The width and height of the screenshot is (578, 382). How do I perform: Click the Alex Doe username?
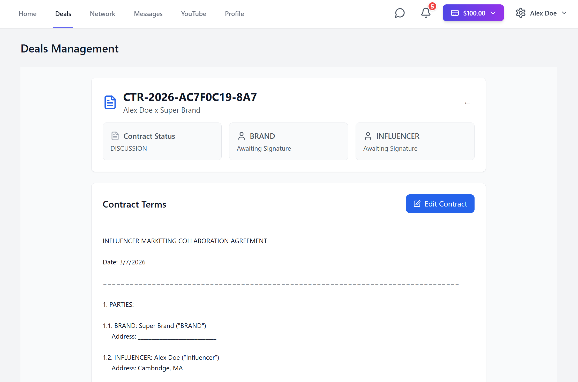[543, 13]
